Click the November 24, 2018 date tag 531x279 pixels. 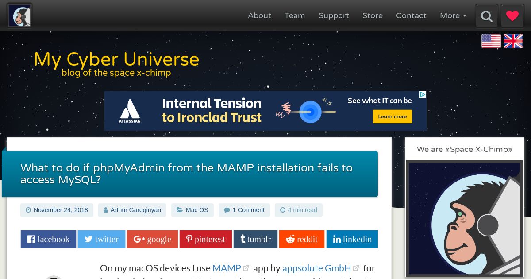point(57,210)
